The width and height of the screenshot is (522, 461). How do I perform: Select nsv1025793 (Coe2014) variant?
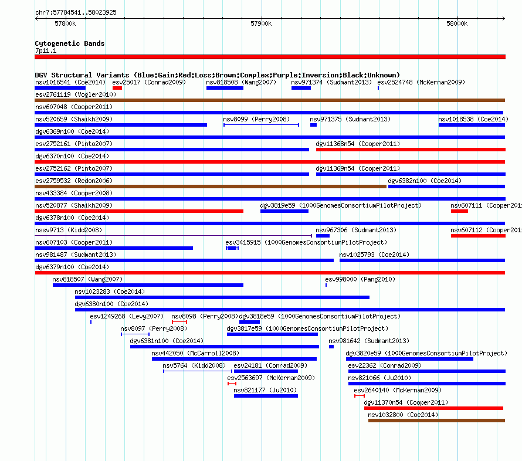pyautogui.click(x=422, y=260)
